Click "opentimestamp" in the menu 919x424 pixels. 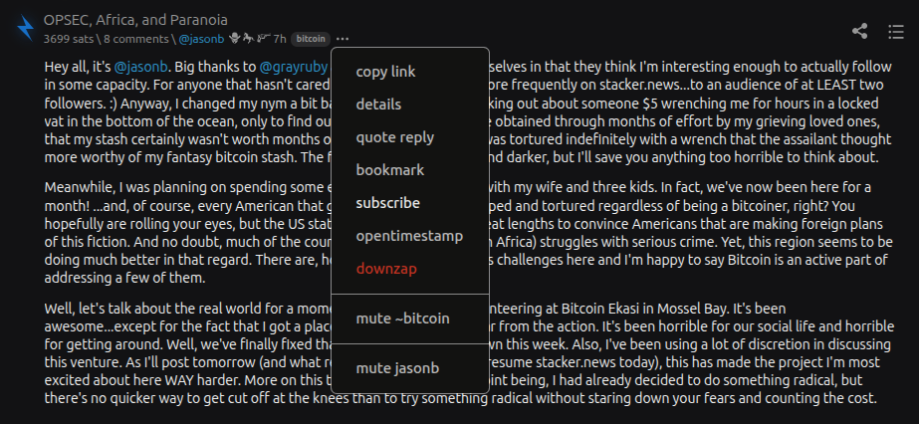409,236
